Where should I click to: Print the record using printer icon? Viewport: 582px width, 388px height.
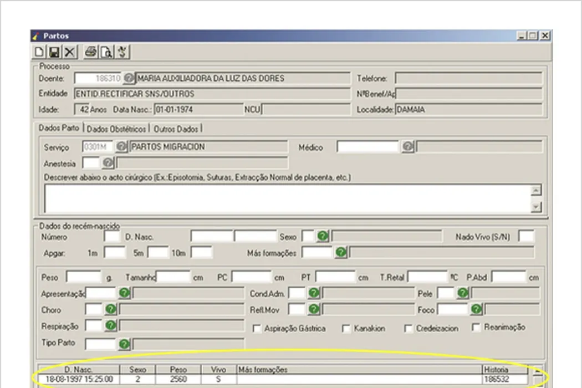(x=91, y=52)
